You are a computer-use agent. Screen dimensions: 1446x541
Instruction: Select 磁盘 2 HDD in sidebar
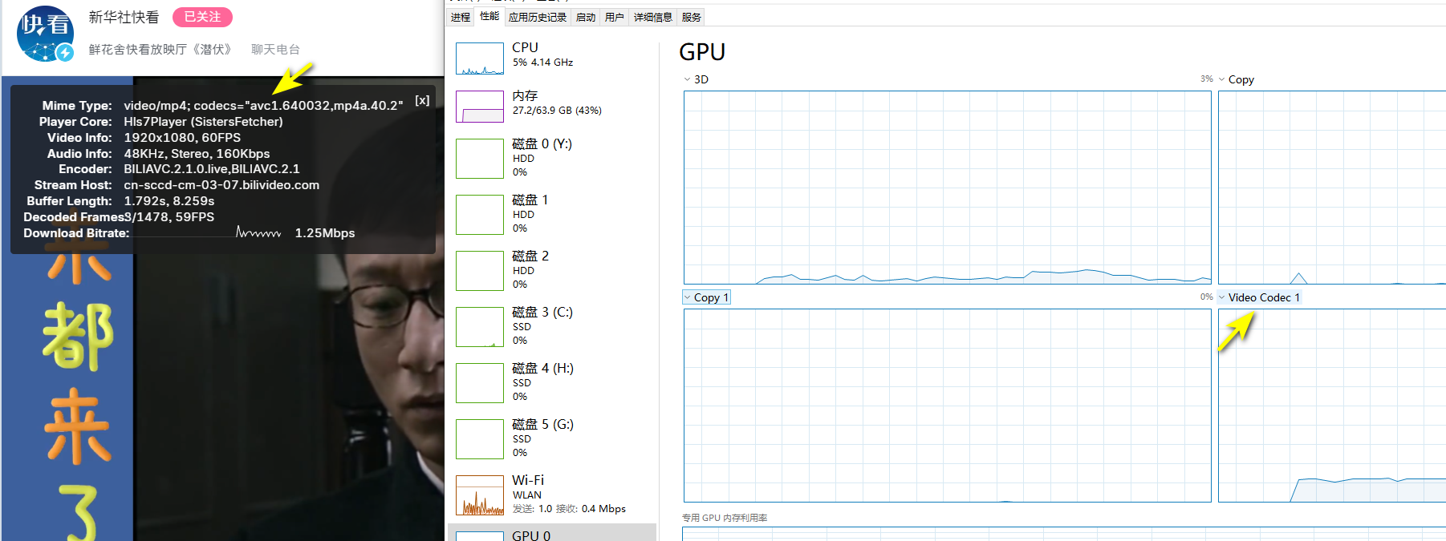[x=552, y=270]
